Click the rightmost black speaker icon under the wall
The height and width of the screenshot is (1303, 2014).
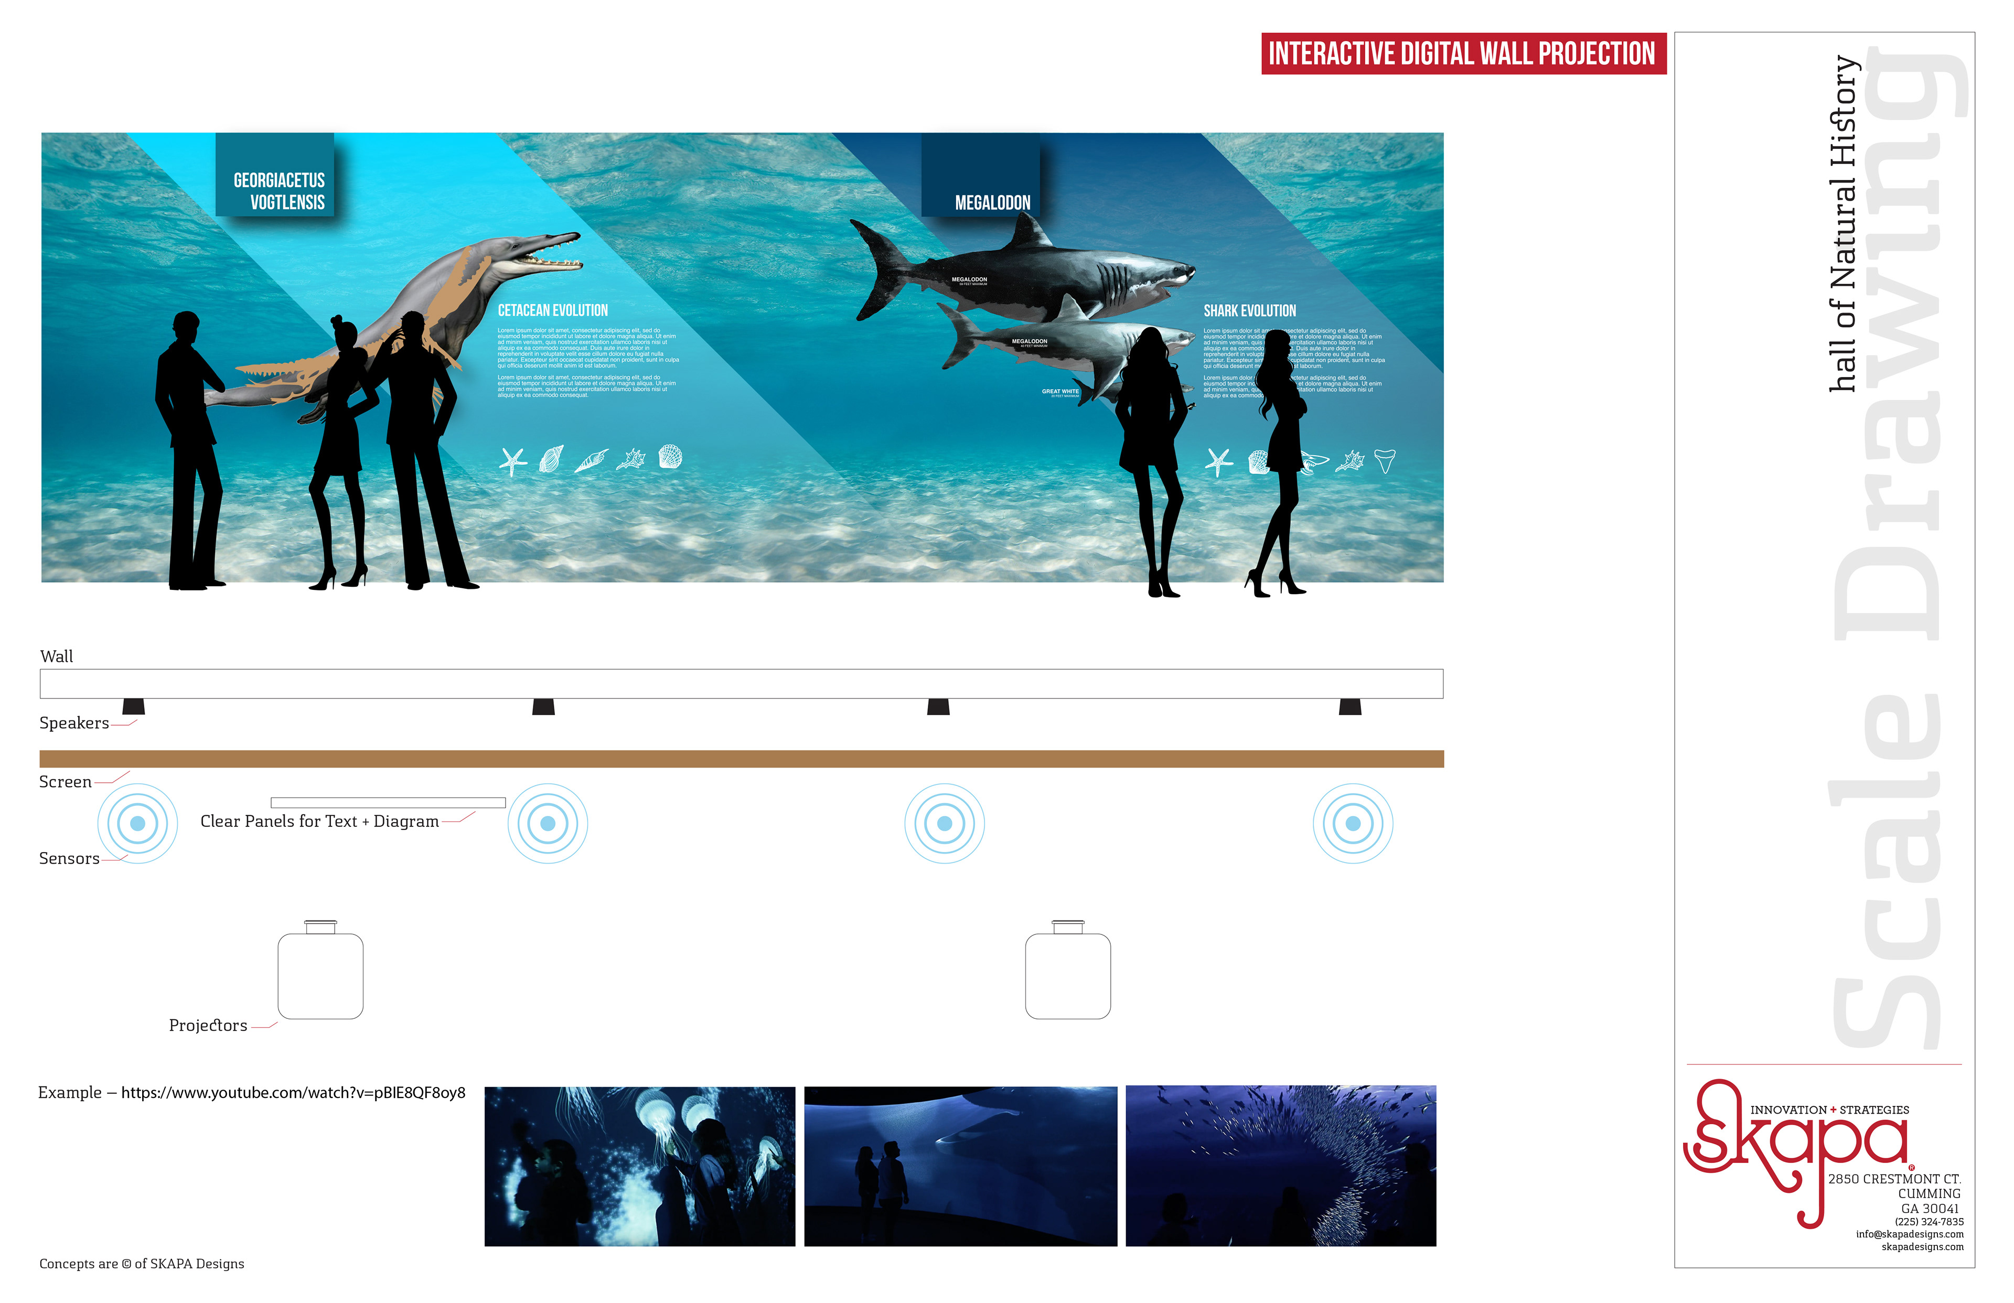(1349, 706)
